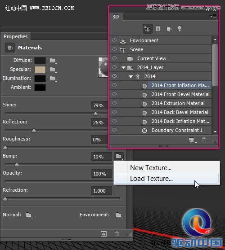225x250 pixels.
Task: Click the Shine 79% value field
Action: point(99,105)
